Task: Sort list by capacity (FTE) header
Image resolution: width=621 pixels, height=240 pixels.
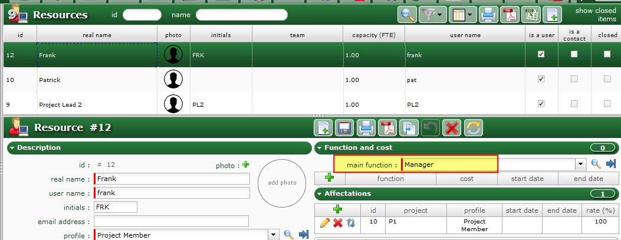Action: click(374, 35)
